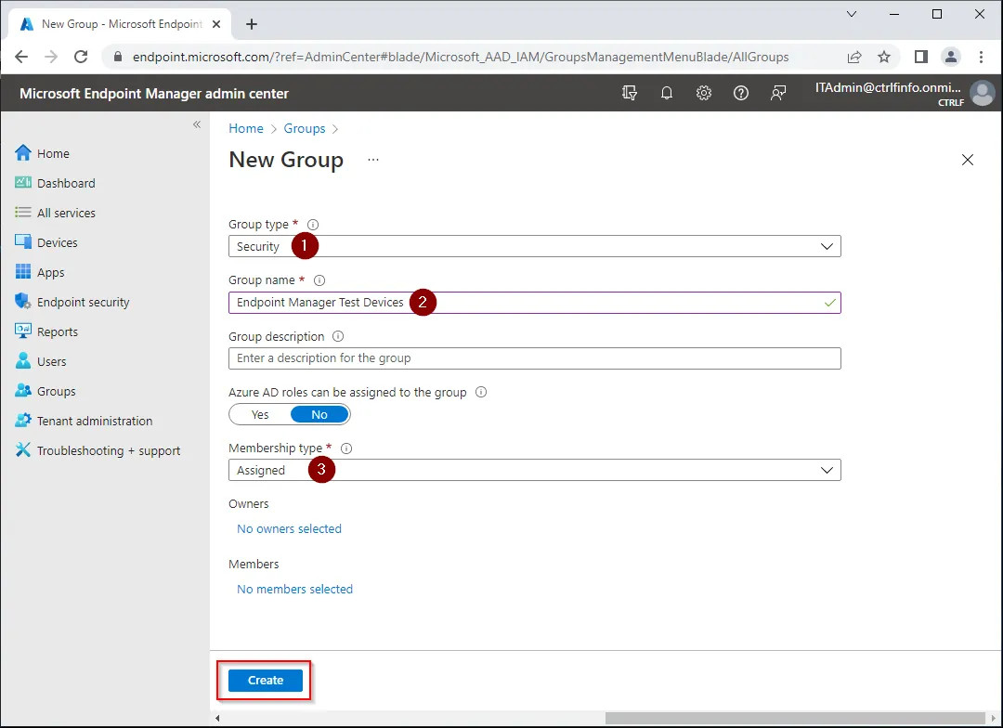Open Troubleshooting + support section
Screen dimensions: 1003x728
[x=98, y=451]
